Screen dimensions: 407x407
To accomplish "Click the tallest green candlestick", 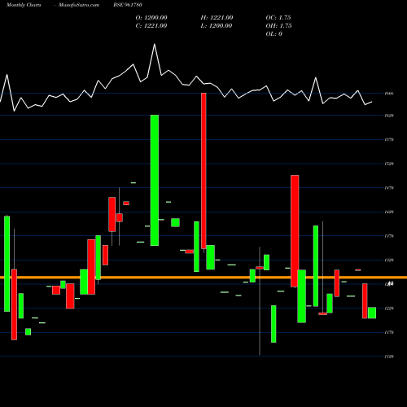I will tap(155, 181).
